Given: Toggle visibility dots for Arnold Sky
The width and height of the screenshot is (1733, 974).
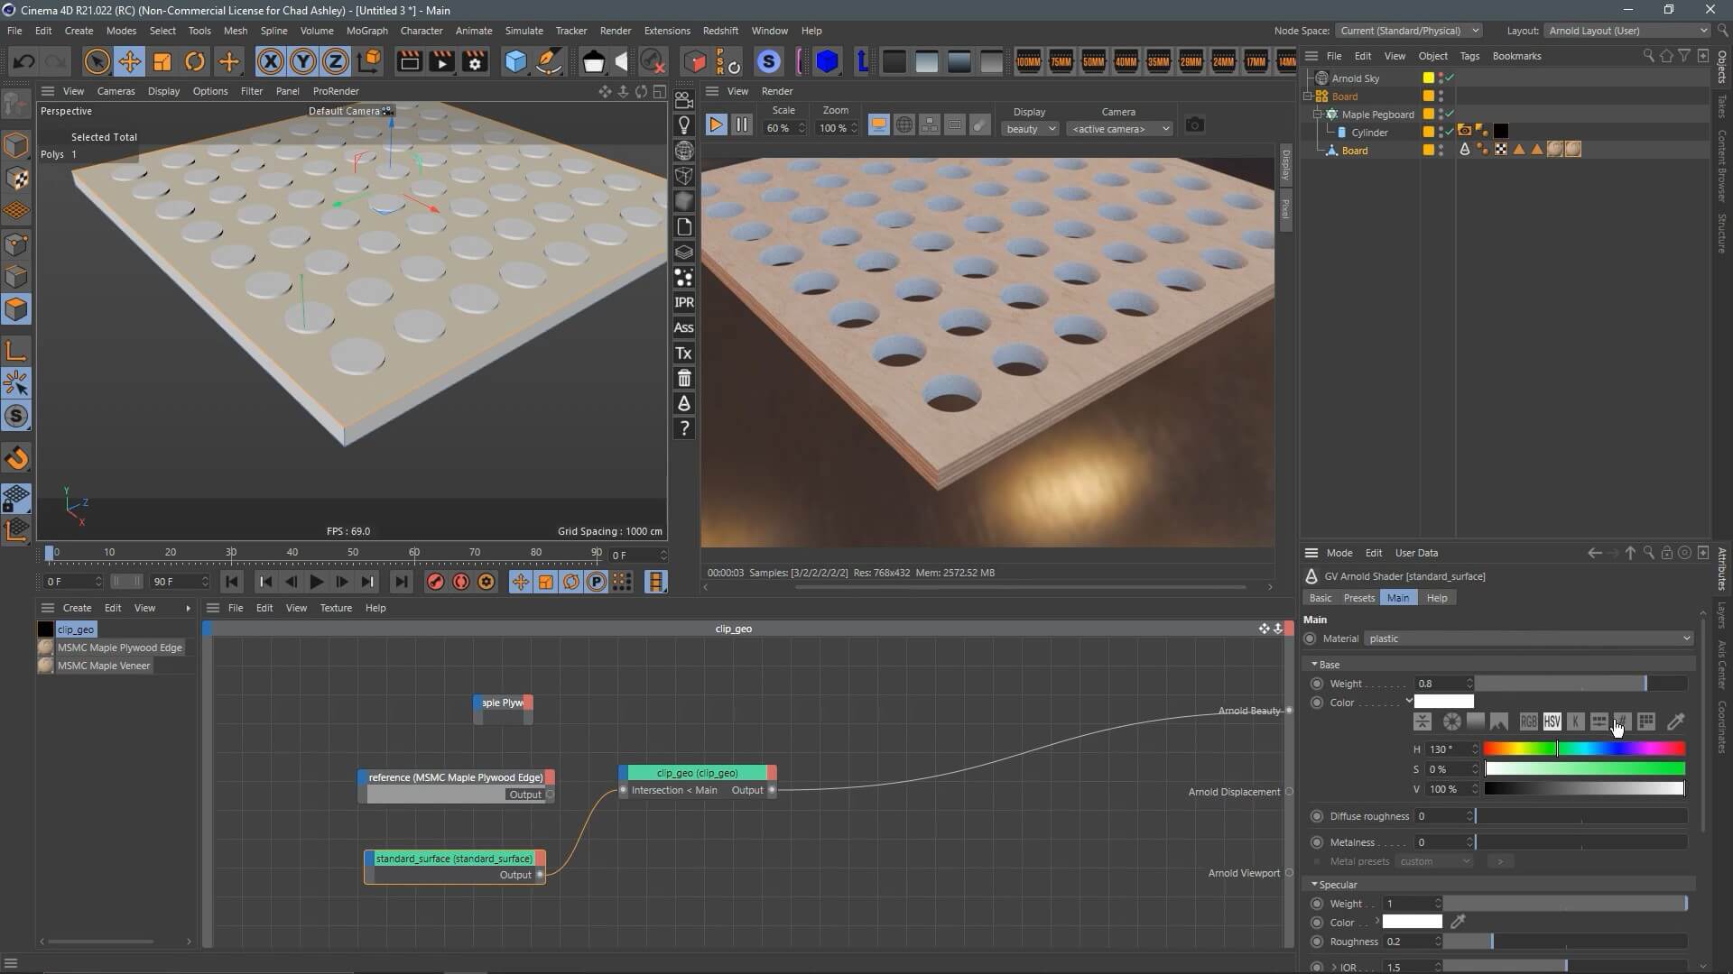Looking at the screenshot, I should 1441,78.
